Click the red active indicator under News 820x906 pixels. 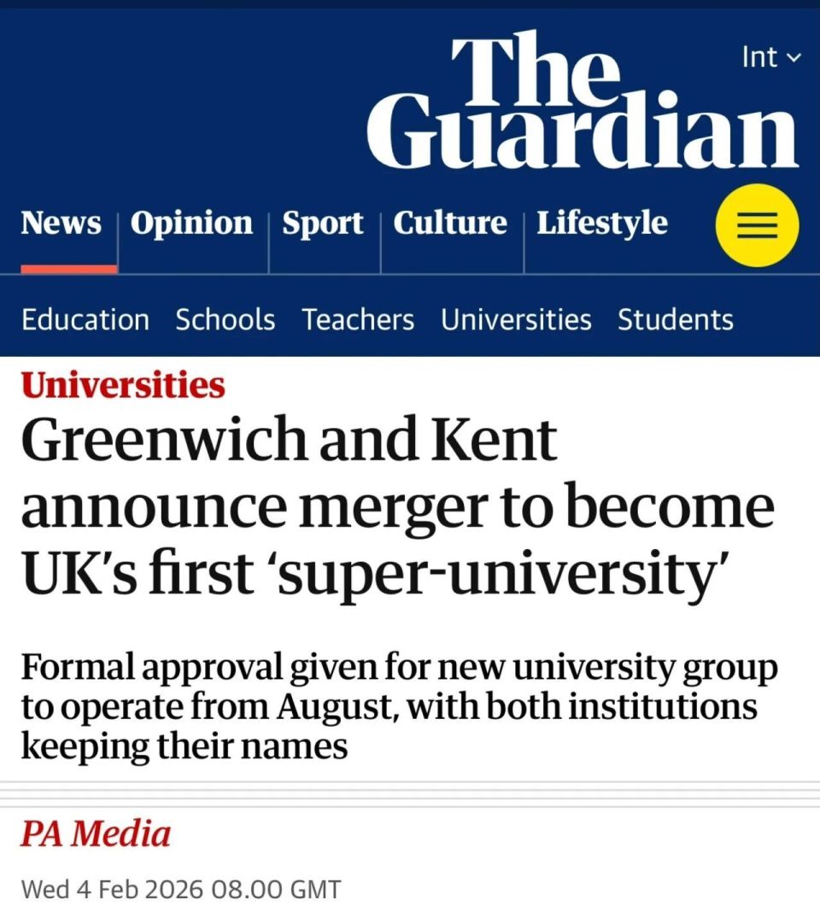pos(69,269)
